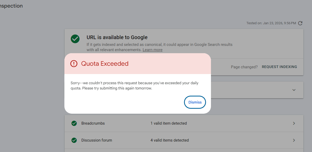This screenshot has height=152, width=312.
Task: Open the Learn more link
Action: click(152, 50)
